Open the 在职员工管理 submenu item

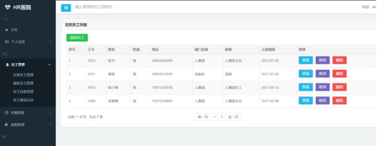point(23,75)
